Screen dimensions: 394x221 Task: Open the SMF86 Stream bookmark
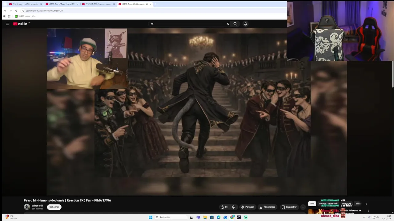click(26, 16)
